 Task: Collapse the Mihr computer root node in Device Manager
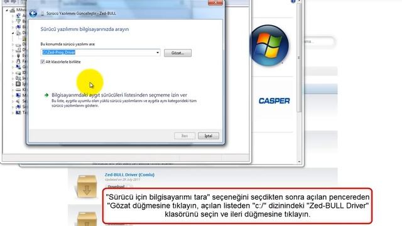pyautogui.click(x=7, y=10)
